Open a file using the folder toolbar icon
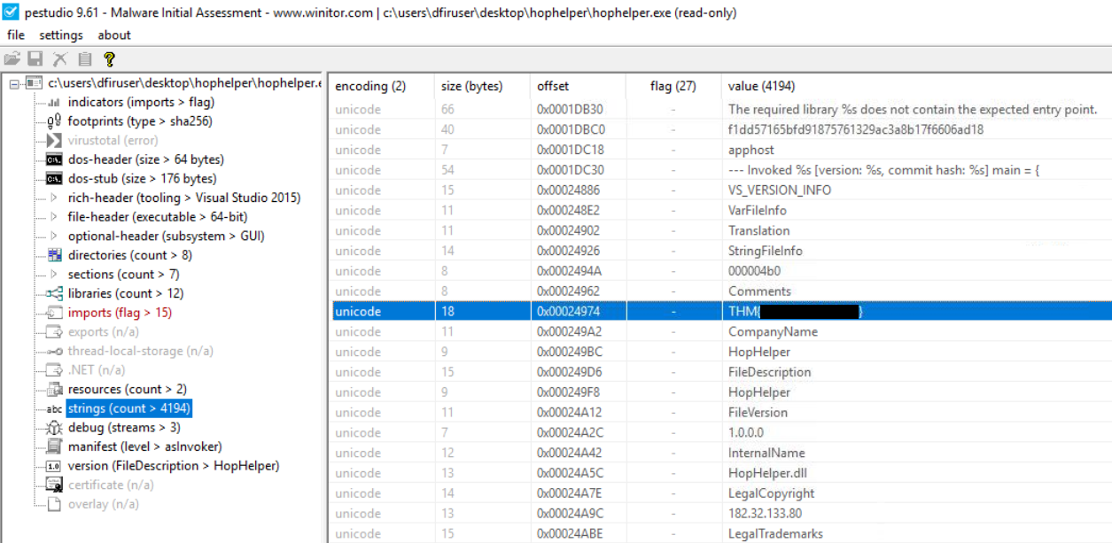The height and width of the screenshot is (543, 1112). [x=12, y=57]
